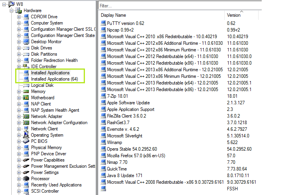
Task: Click the icon beside Java 8 Update 171
Action: tap(103, 176)
